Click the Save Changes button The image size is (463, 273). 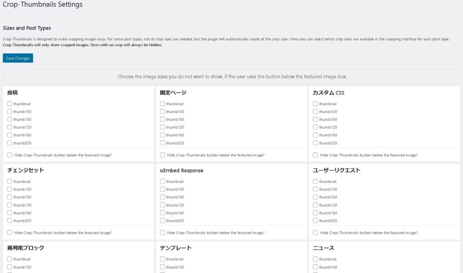click(x=18, y=58)
